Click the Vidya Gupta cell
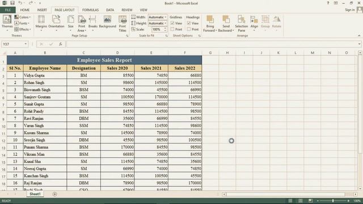This screenshot has width=363, height=204. pyautogui.click(x=45, y=75)
